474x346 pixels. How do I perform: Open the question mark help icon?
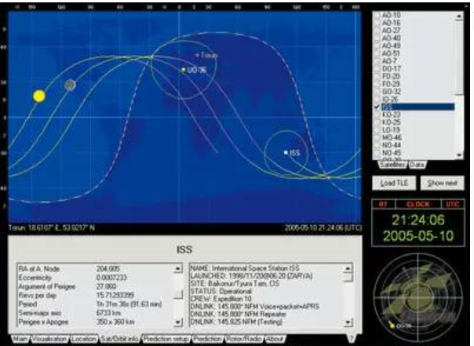(x=351, y=338)
